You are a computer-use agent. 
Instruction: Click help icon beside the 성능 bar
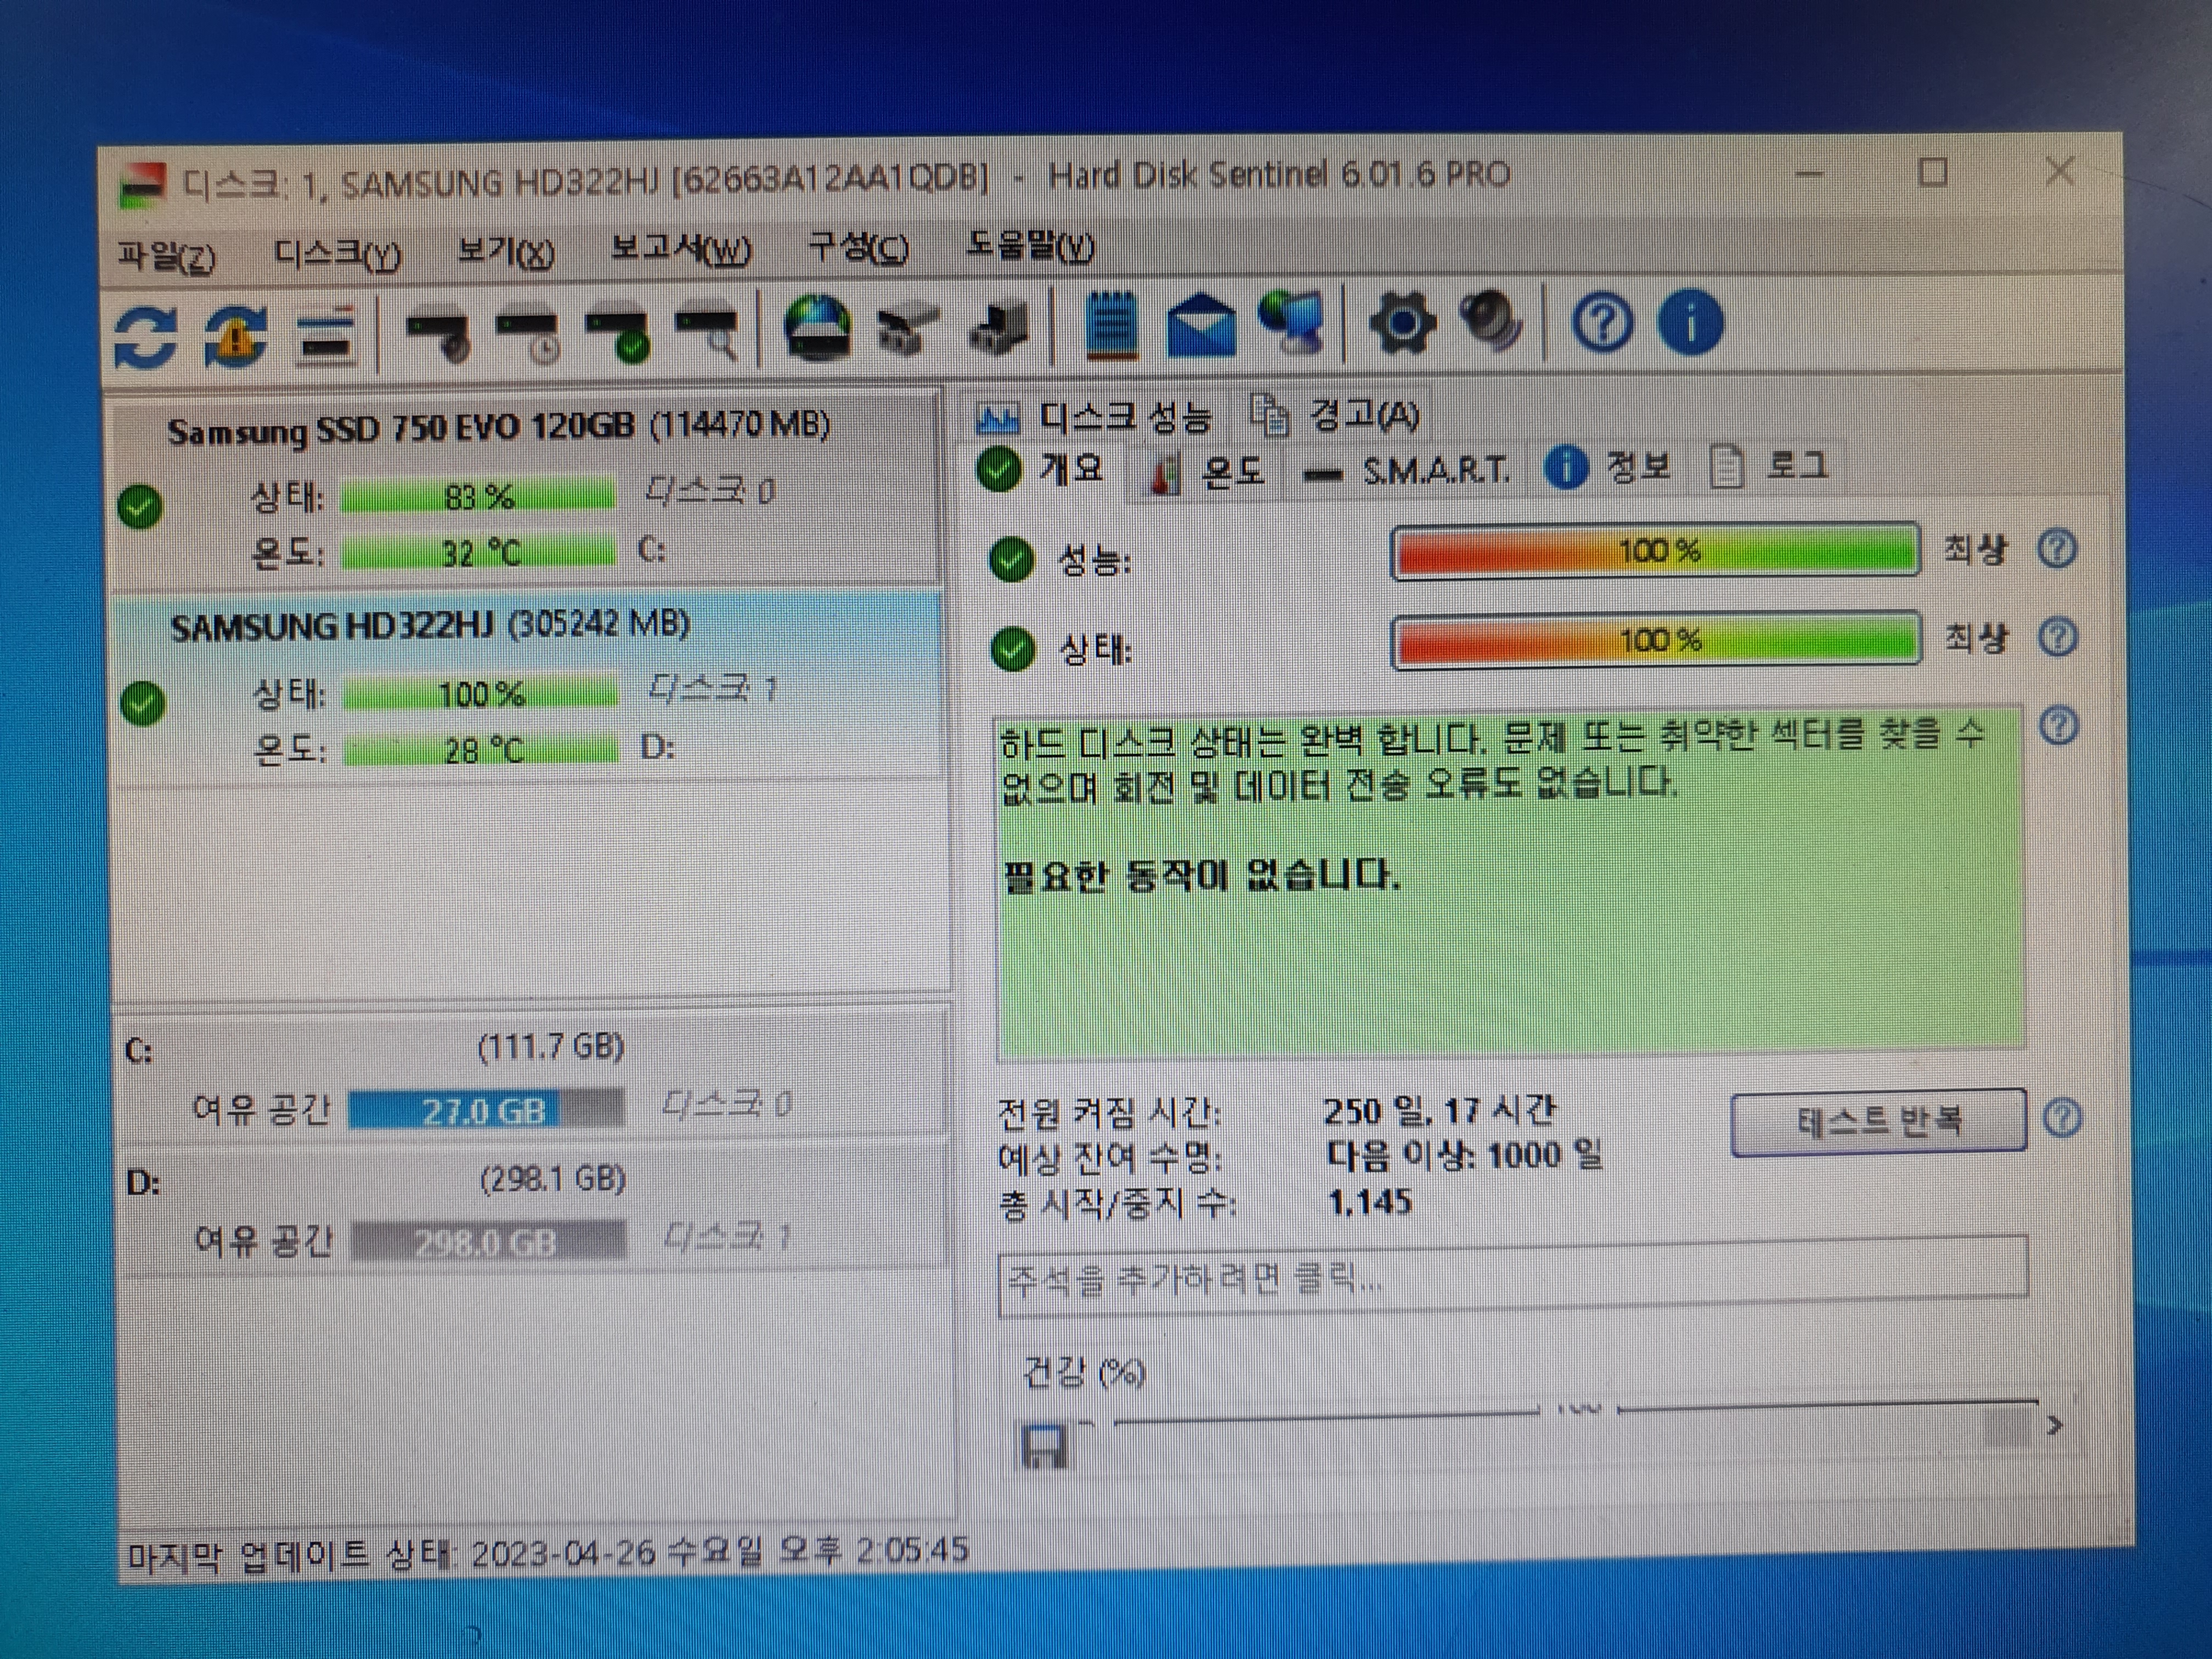[2057, 548]
